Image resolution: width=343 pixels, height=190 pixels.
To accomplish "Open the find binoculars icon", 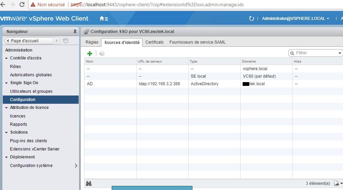I will [x=89, y=183].
